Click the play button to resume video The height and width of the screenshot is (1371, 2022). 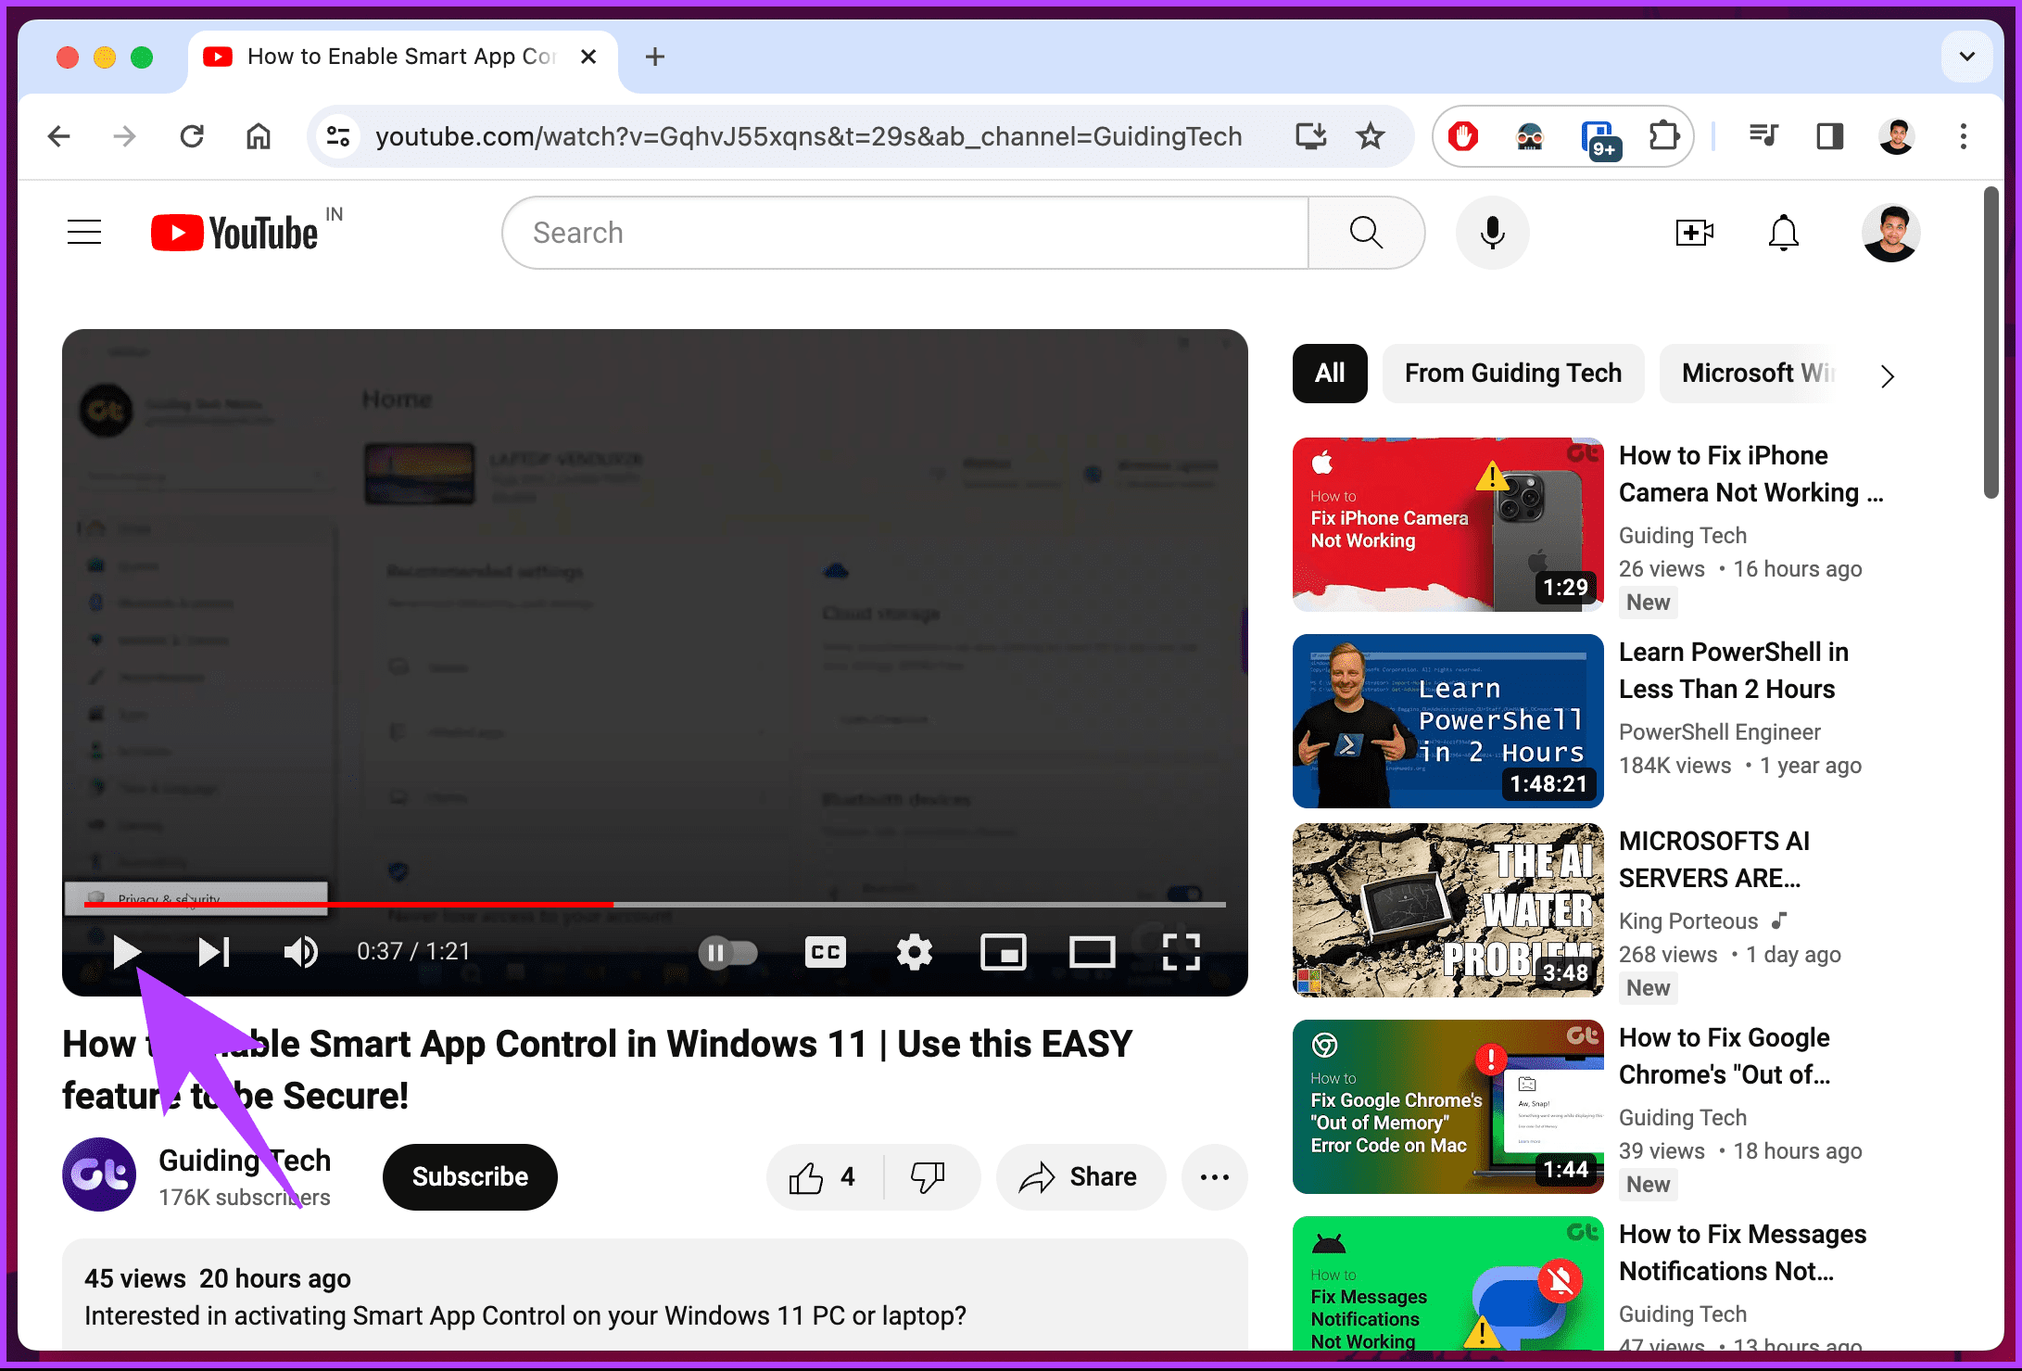pyautogui.click(x=127, y=952)
